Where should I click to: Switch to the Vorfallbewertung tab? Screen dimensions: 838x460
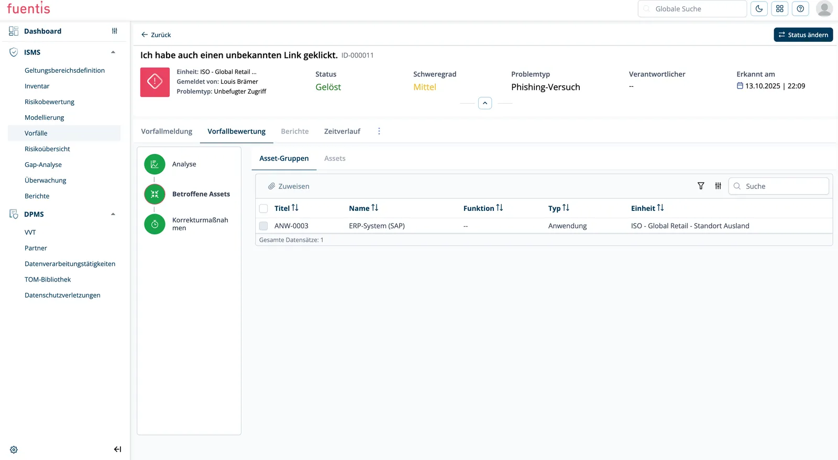(237, 131)
